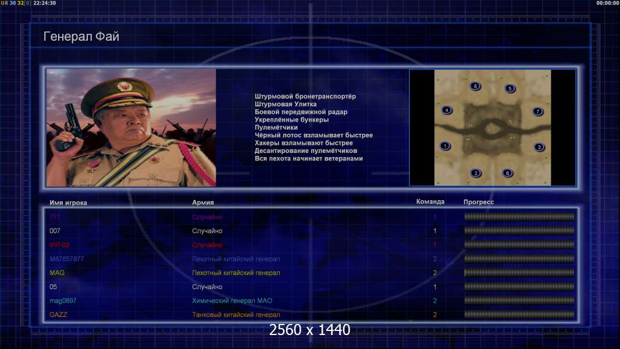Select player name 'GAZZ'
The height and width of the screenshot is (349, 620).
[x=58, y=315]
